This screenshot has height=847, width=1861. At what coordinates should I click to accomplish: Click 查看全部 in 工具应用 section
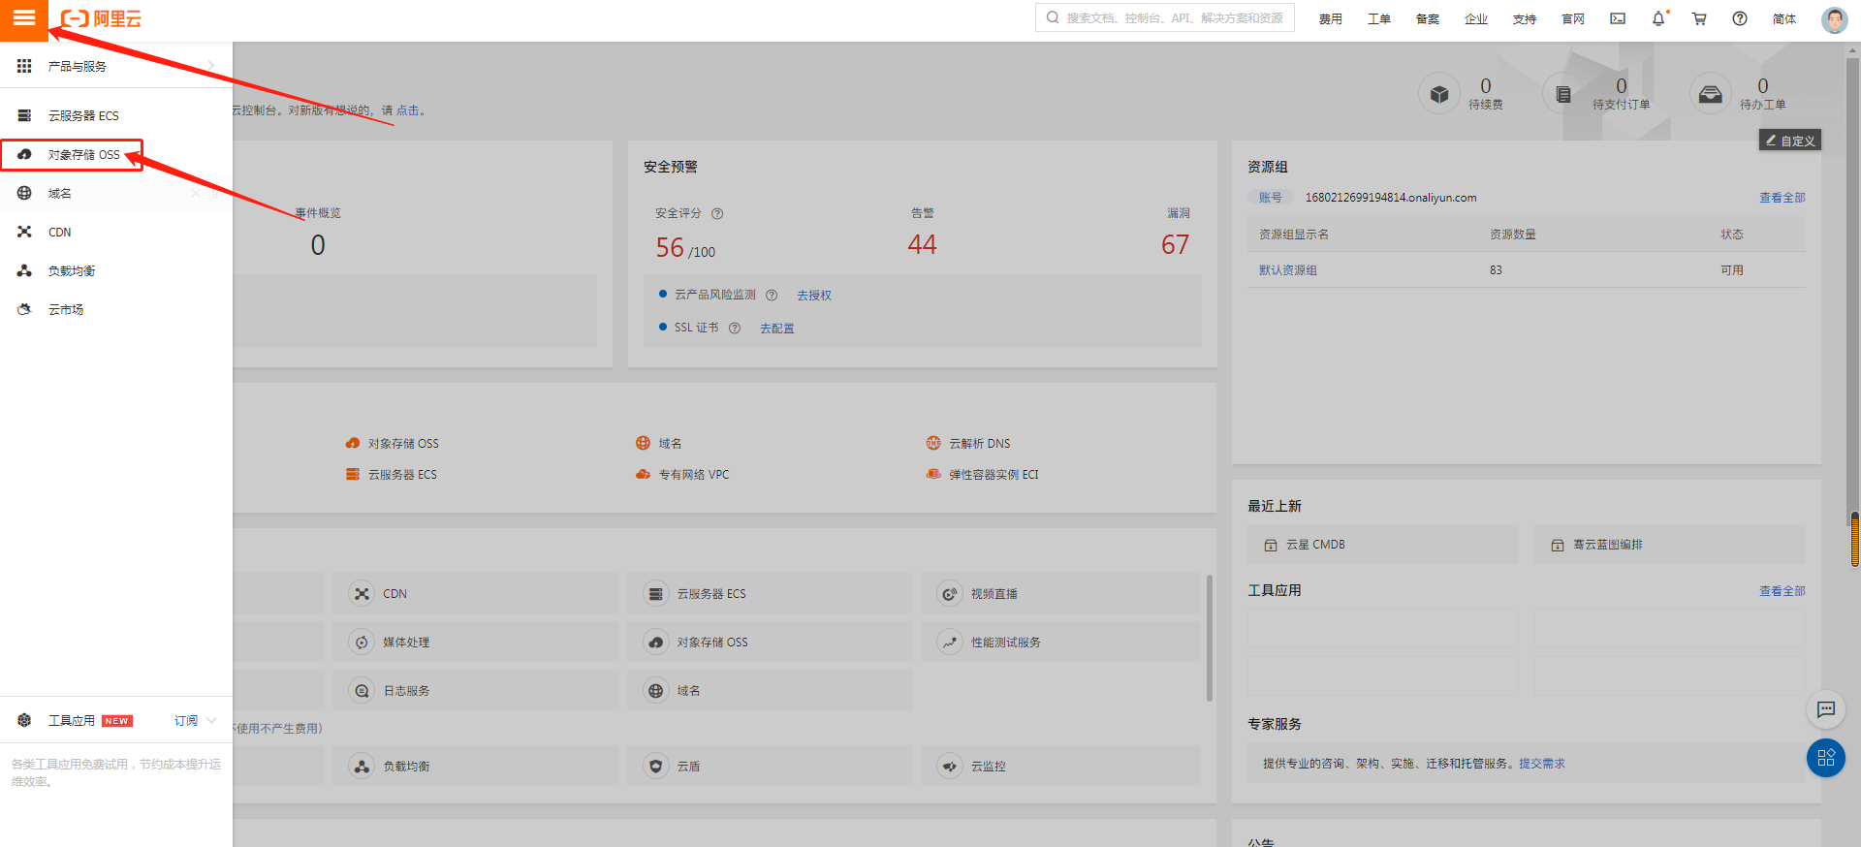tap(1782, 591)
